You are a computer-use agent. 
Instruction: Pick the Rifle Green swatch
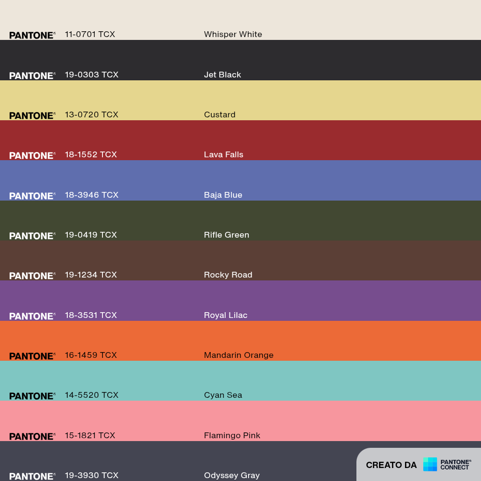click(240, 221)
